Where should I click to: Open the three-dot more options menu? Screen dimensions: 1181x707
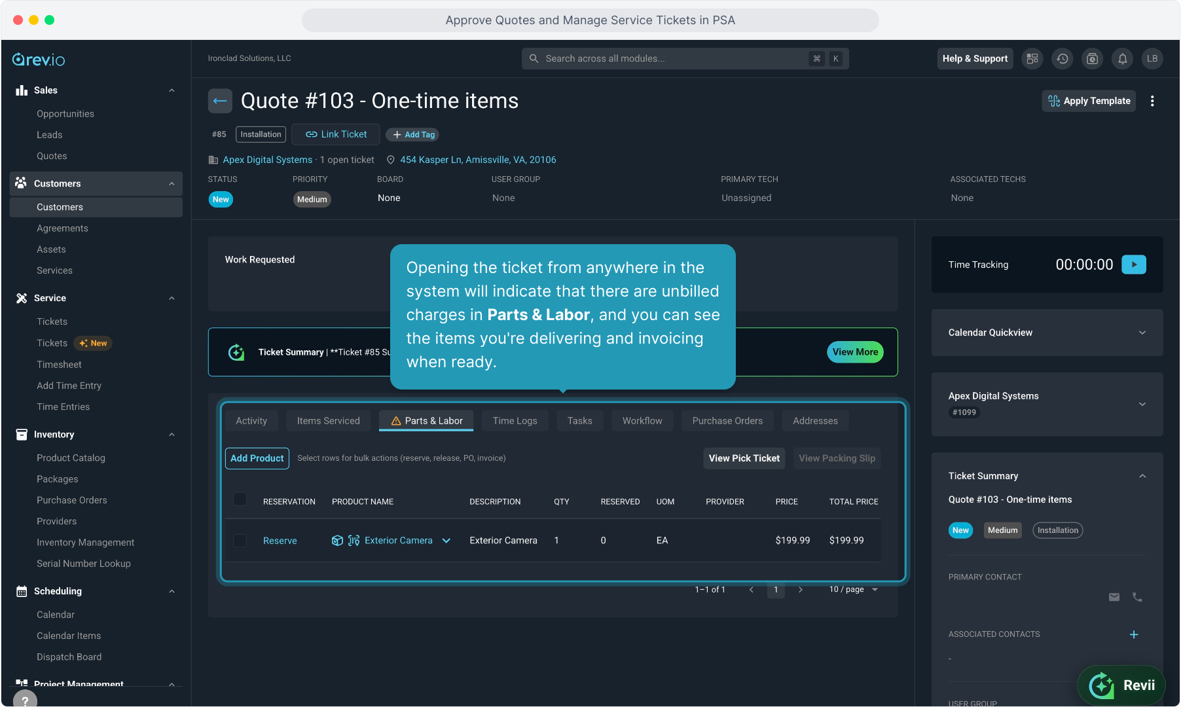1152,101
